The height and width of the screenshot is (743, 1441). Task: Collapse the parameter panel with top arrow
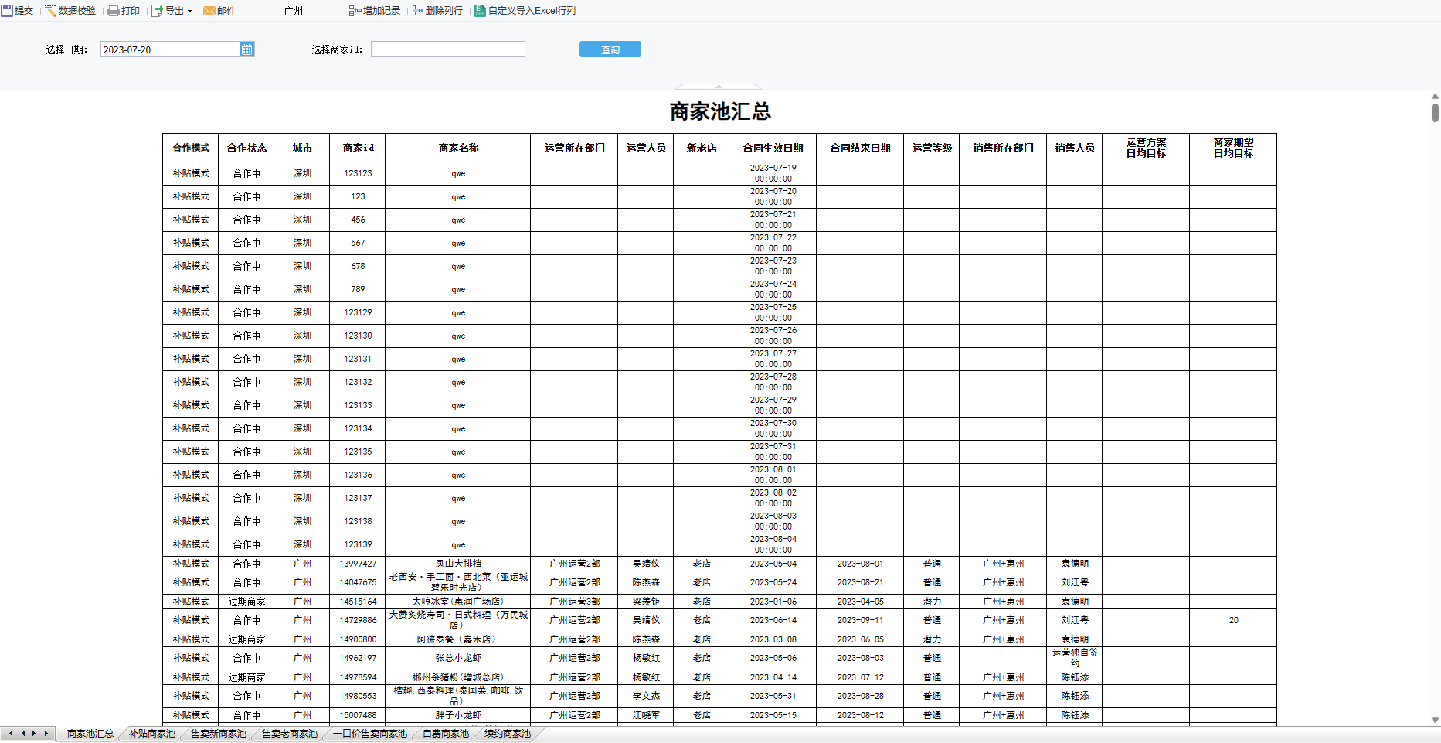(x=719, y=86)
